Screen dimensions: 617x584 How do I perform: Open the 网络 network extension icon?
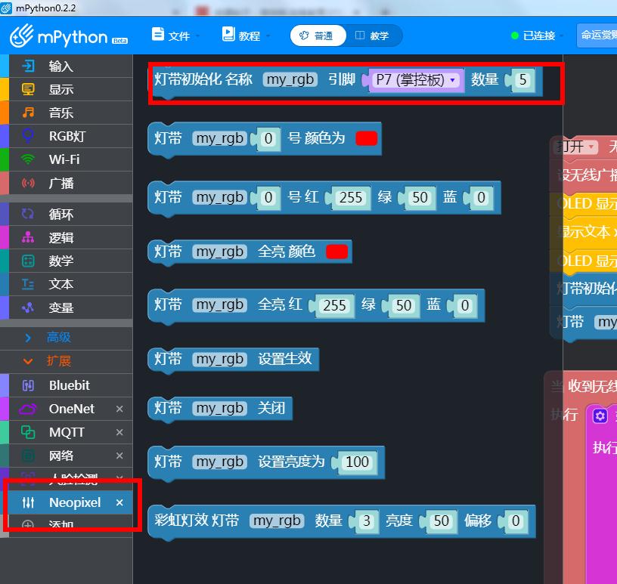28,456
